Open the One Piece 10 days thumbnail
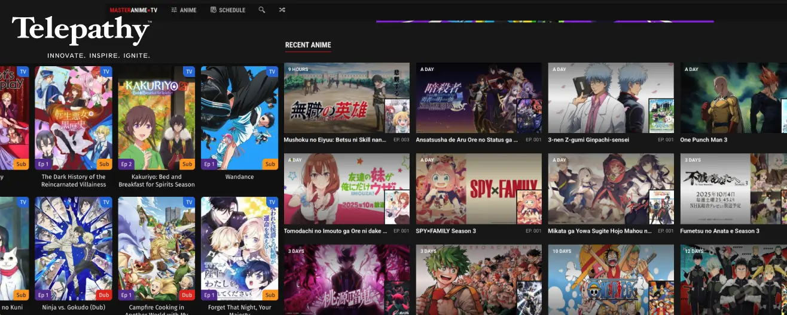 pos(611,279)
